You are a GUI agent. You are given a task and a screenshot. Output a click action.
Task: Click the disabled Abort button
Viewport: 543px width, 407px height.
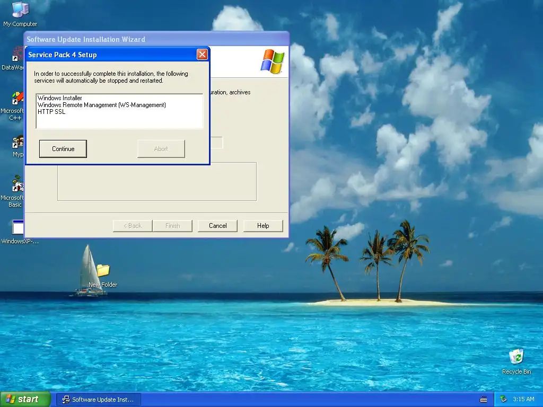point(161,149)
